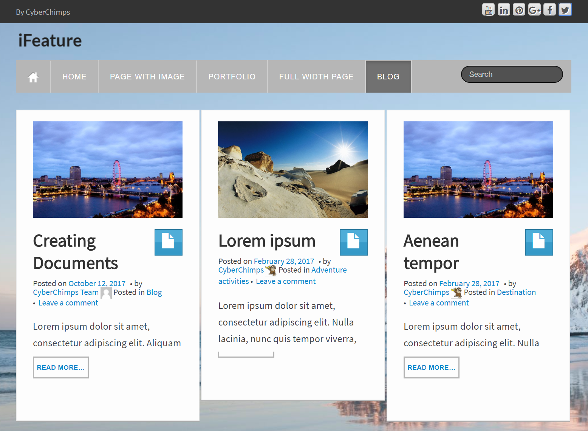
Task: Open the Blog category link
Action: click(154, 292)
